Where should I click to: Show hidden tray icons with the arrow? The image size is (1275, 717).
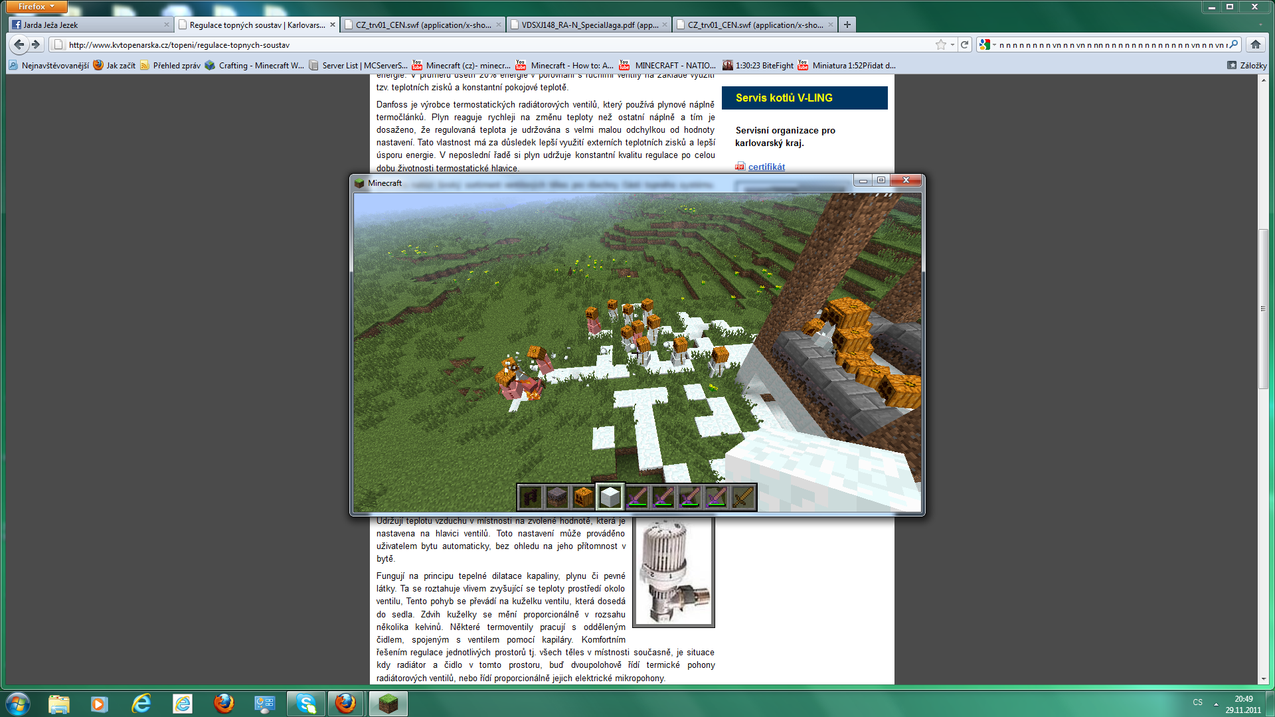pos(1216,704)
